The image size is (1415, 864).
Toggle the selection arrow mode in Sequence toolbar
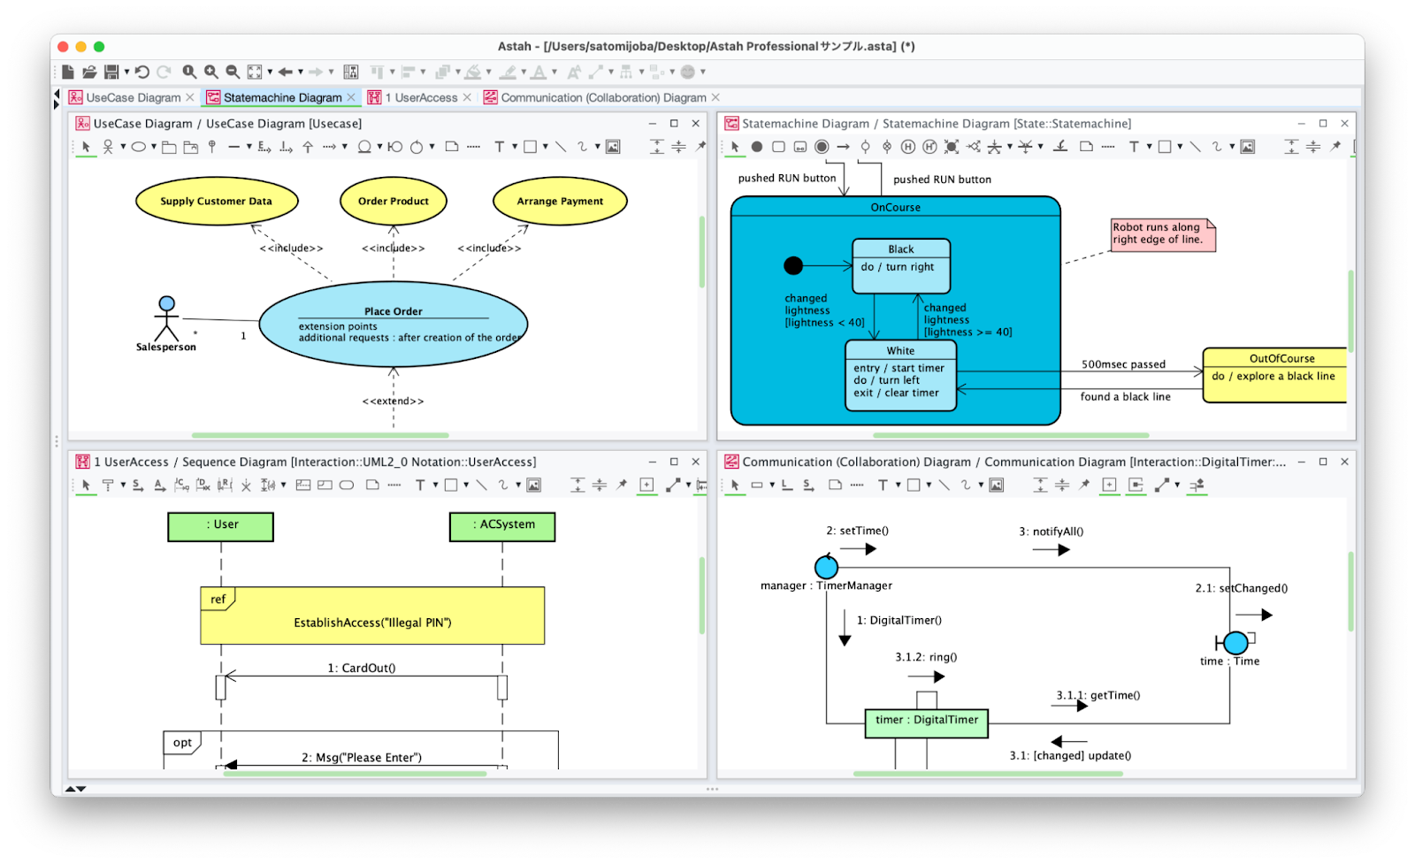pos(86,485)
